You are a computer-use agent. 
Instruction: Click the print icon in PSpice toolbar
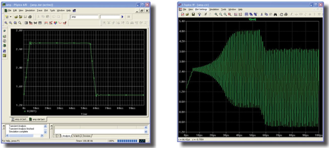30,17
